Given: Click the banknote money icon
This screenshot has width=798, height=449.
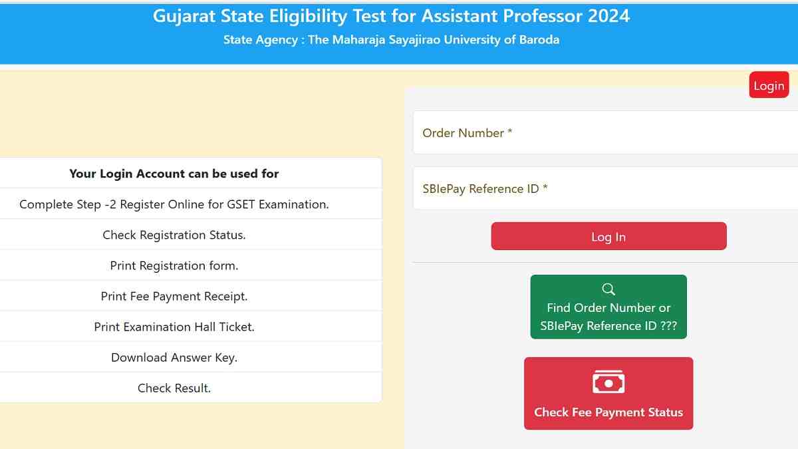Looking at the screenshot, I should tap(608, 382).
